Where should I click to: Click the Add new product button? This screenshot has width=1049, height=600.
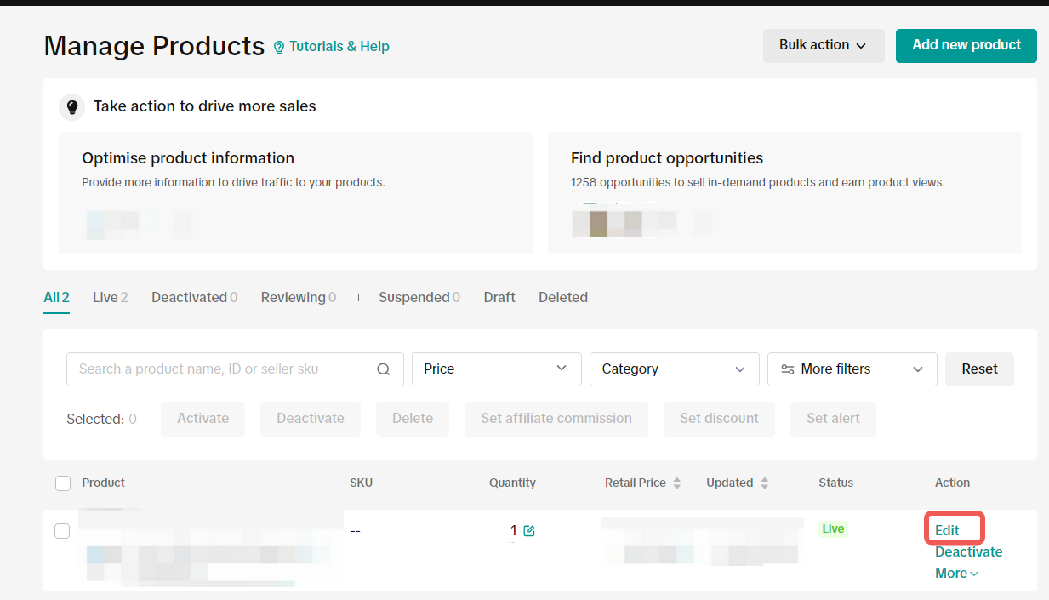point(966,45)
